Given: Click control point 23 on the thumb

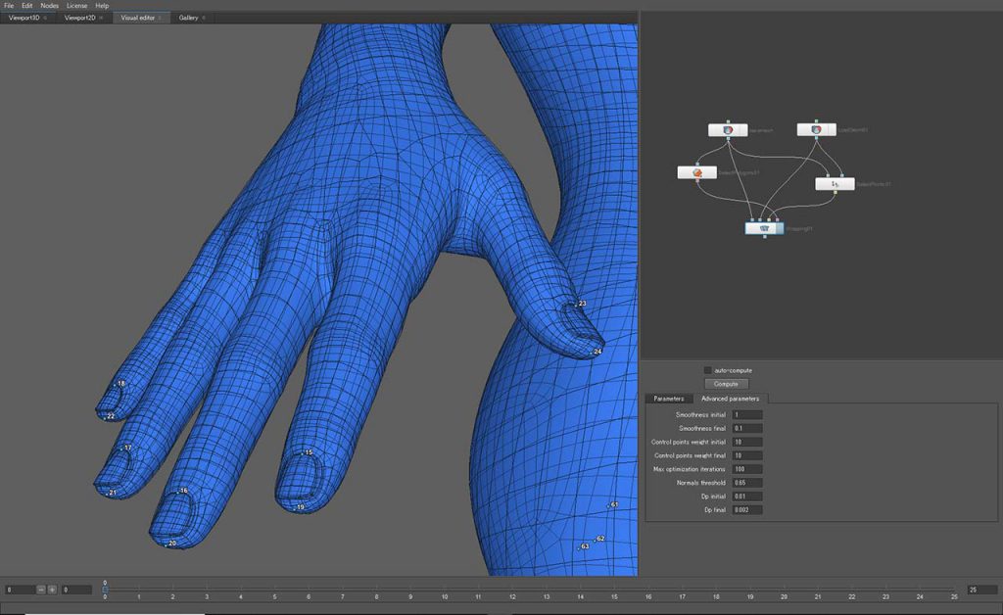Looking at the screenshot, I should [572, 307].
